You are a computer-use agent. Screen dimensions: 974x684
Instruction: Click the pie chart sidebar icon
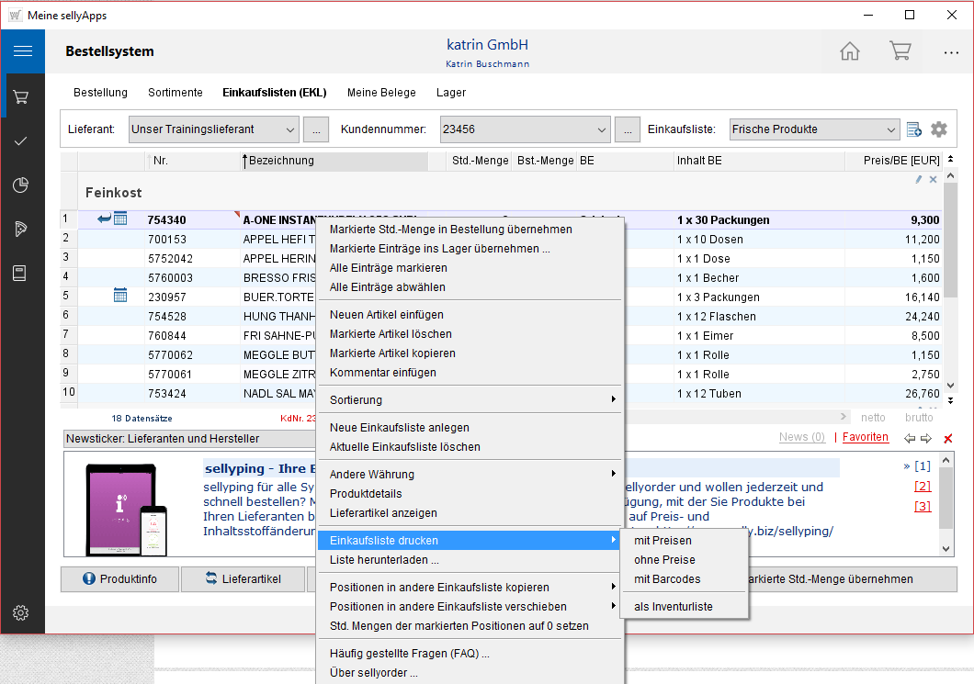[x=22, y=185]
